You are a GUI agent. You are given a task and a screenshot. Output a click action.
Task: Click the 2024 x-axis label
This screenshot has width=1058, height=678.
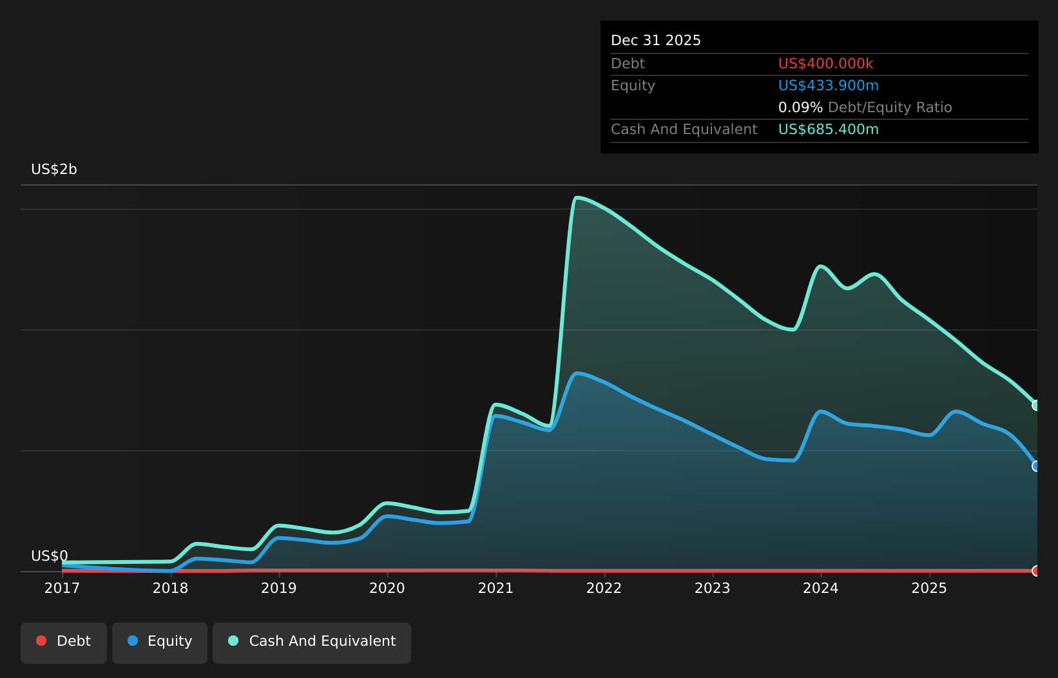pos(821,588)
